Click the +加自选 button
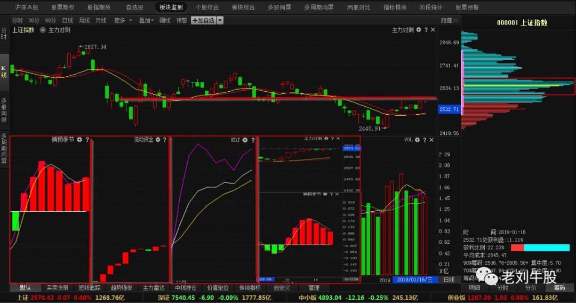Image resolution: width=576 pixels, height=303 pixels. point(203,20)
